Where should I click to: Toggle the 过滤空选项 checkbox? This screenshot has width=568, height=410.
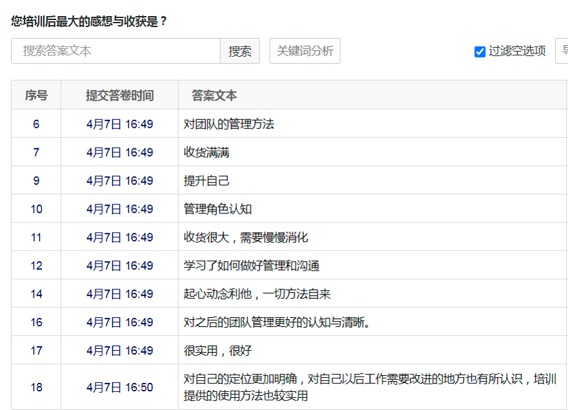pyautogui.click(x=480, y=52)
